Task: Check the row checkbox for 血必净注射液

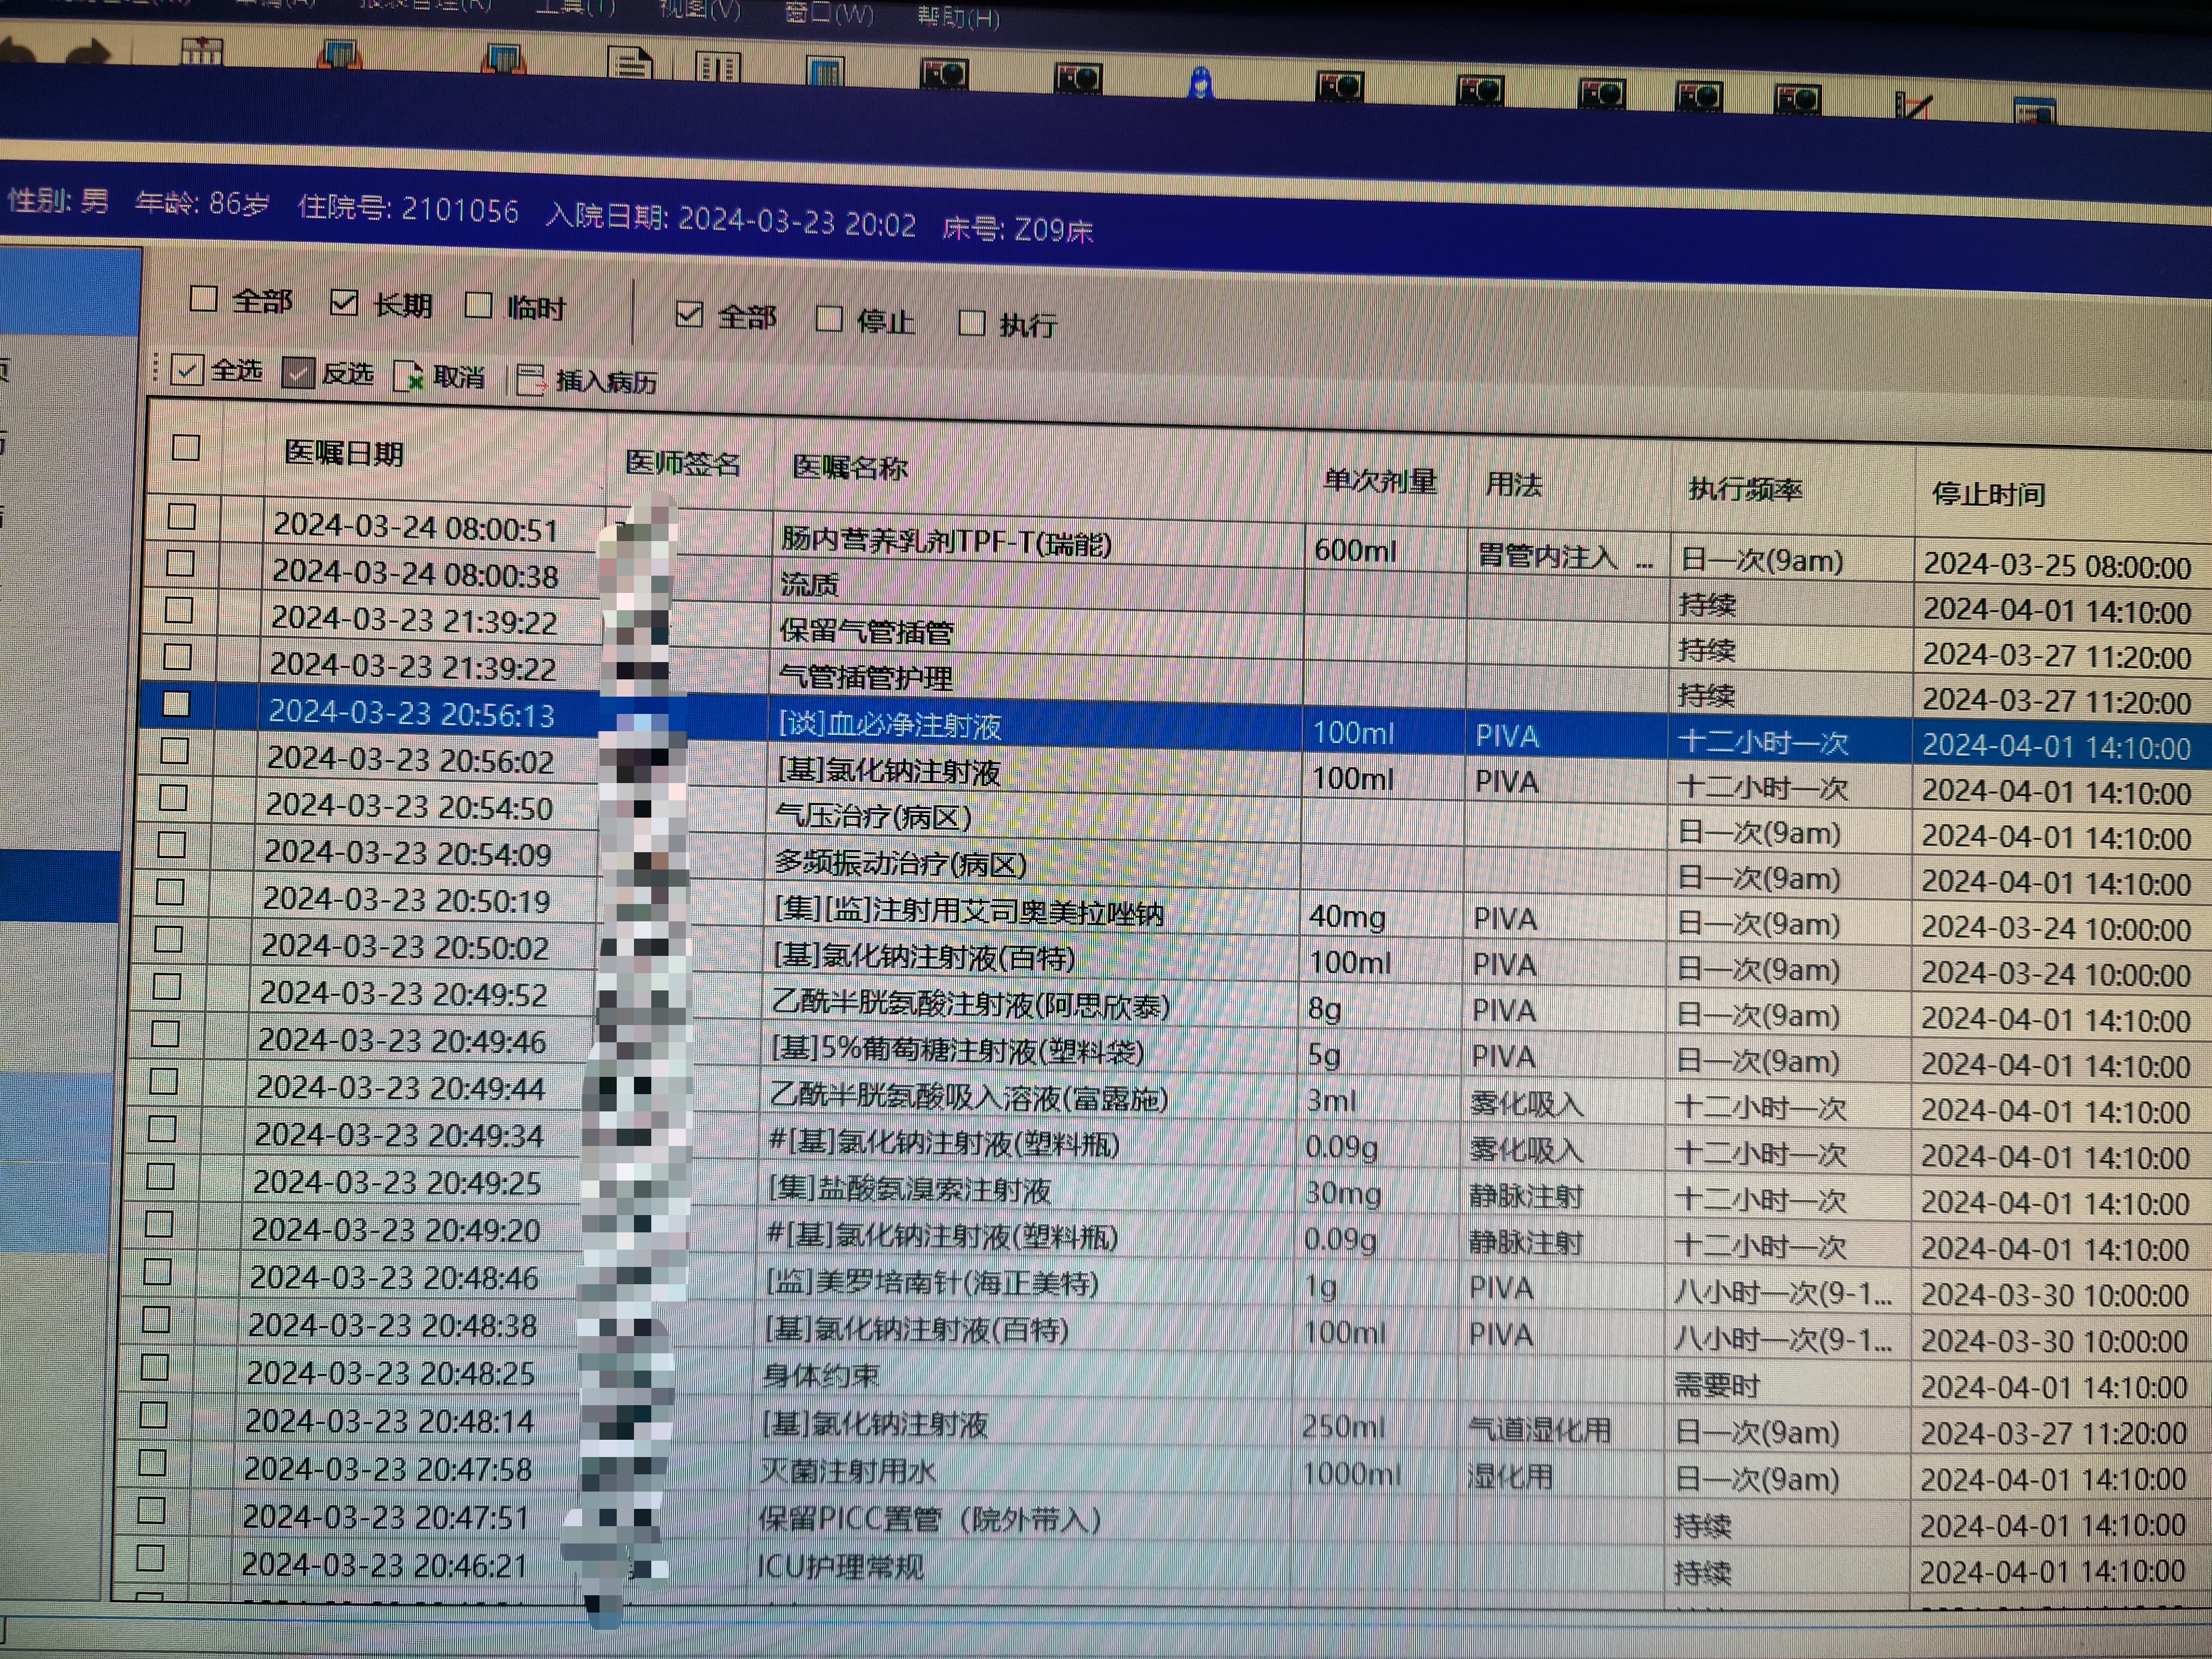Action: click(176, 704)
